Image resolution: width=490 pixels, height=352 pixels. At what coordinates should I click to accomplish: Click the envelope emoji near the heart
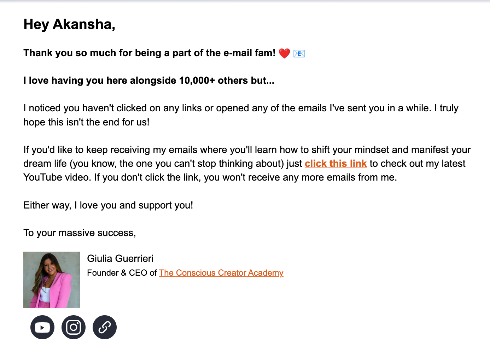click(299, 53)
